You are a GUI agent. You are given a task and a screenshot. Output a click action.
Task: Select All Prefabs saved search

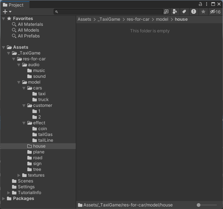29,36
